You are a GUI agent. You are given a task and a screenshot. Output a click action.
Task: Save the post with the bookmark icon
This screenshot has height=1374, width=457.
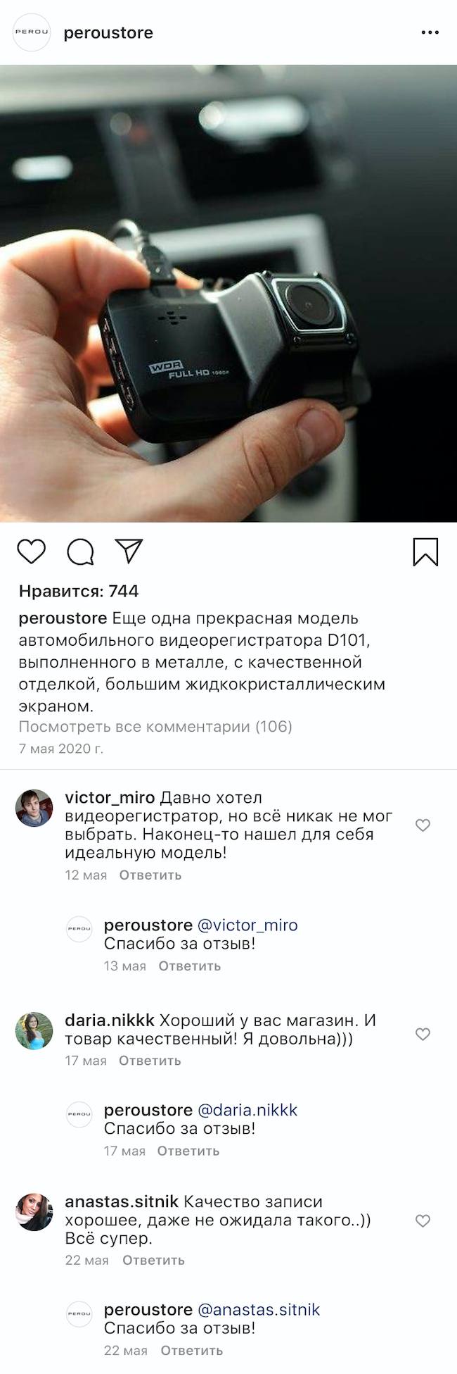pyautogui.click(x=425, y=552)
